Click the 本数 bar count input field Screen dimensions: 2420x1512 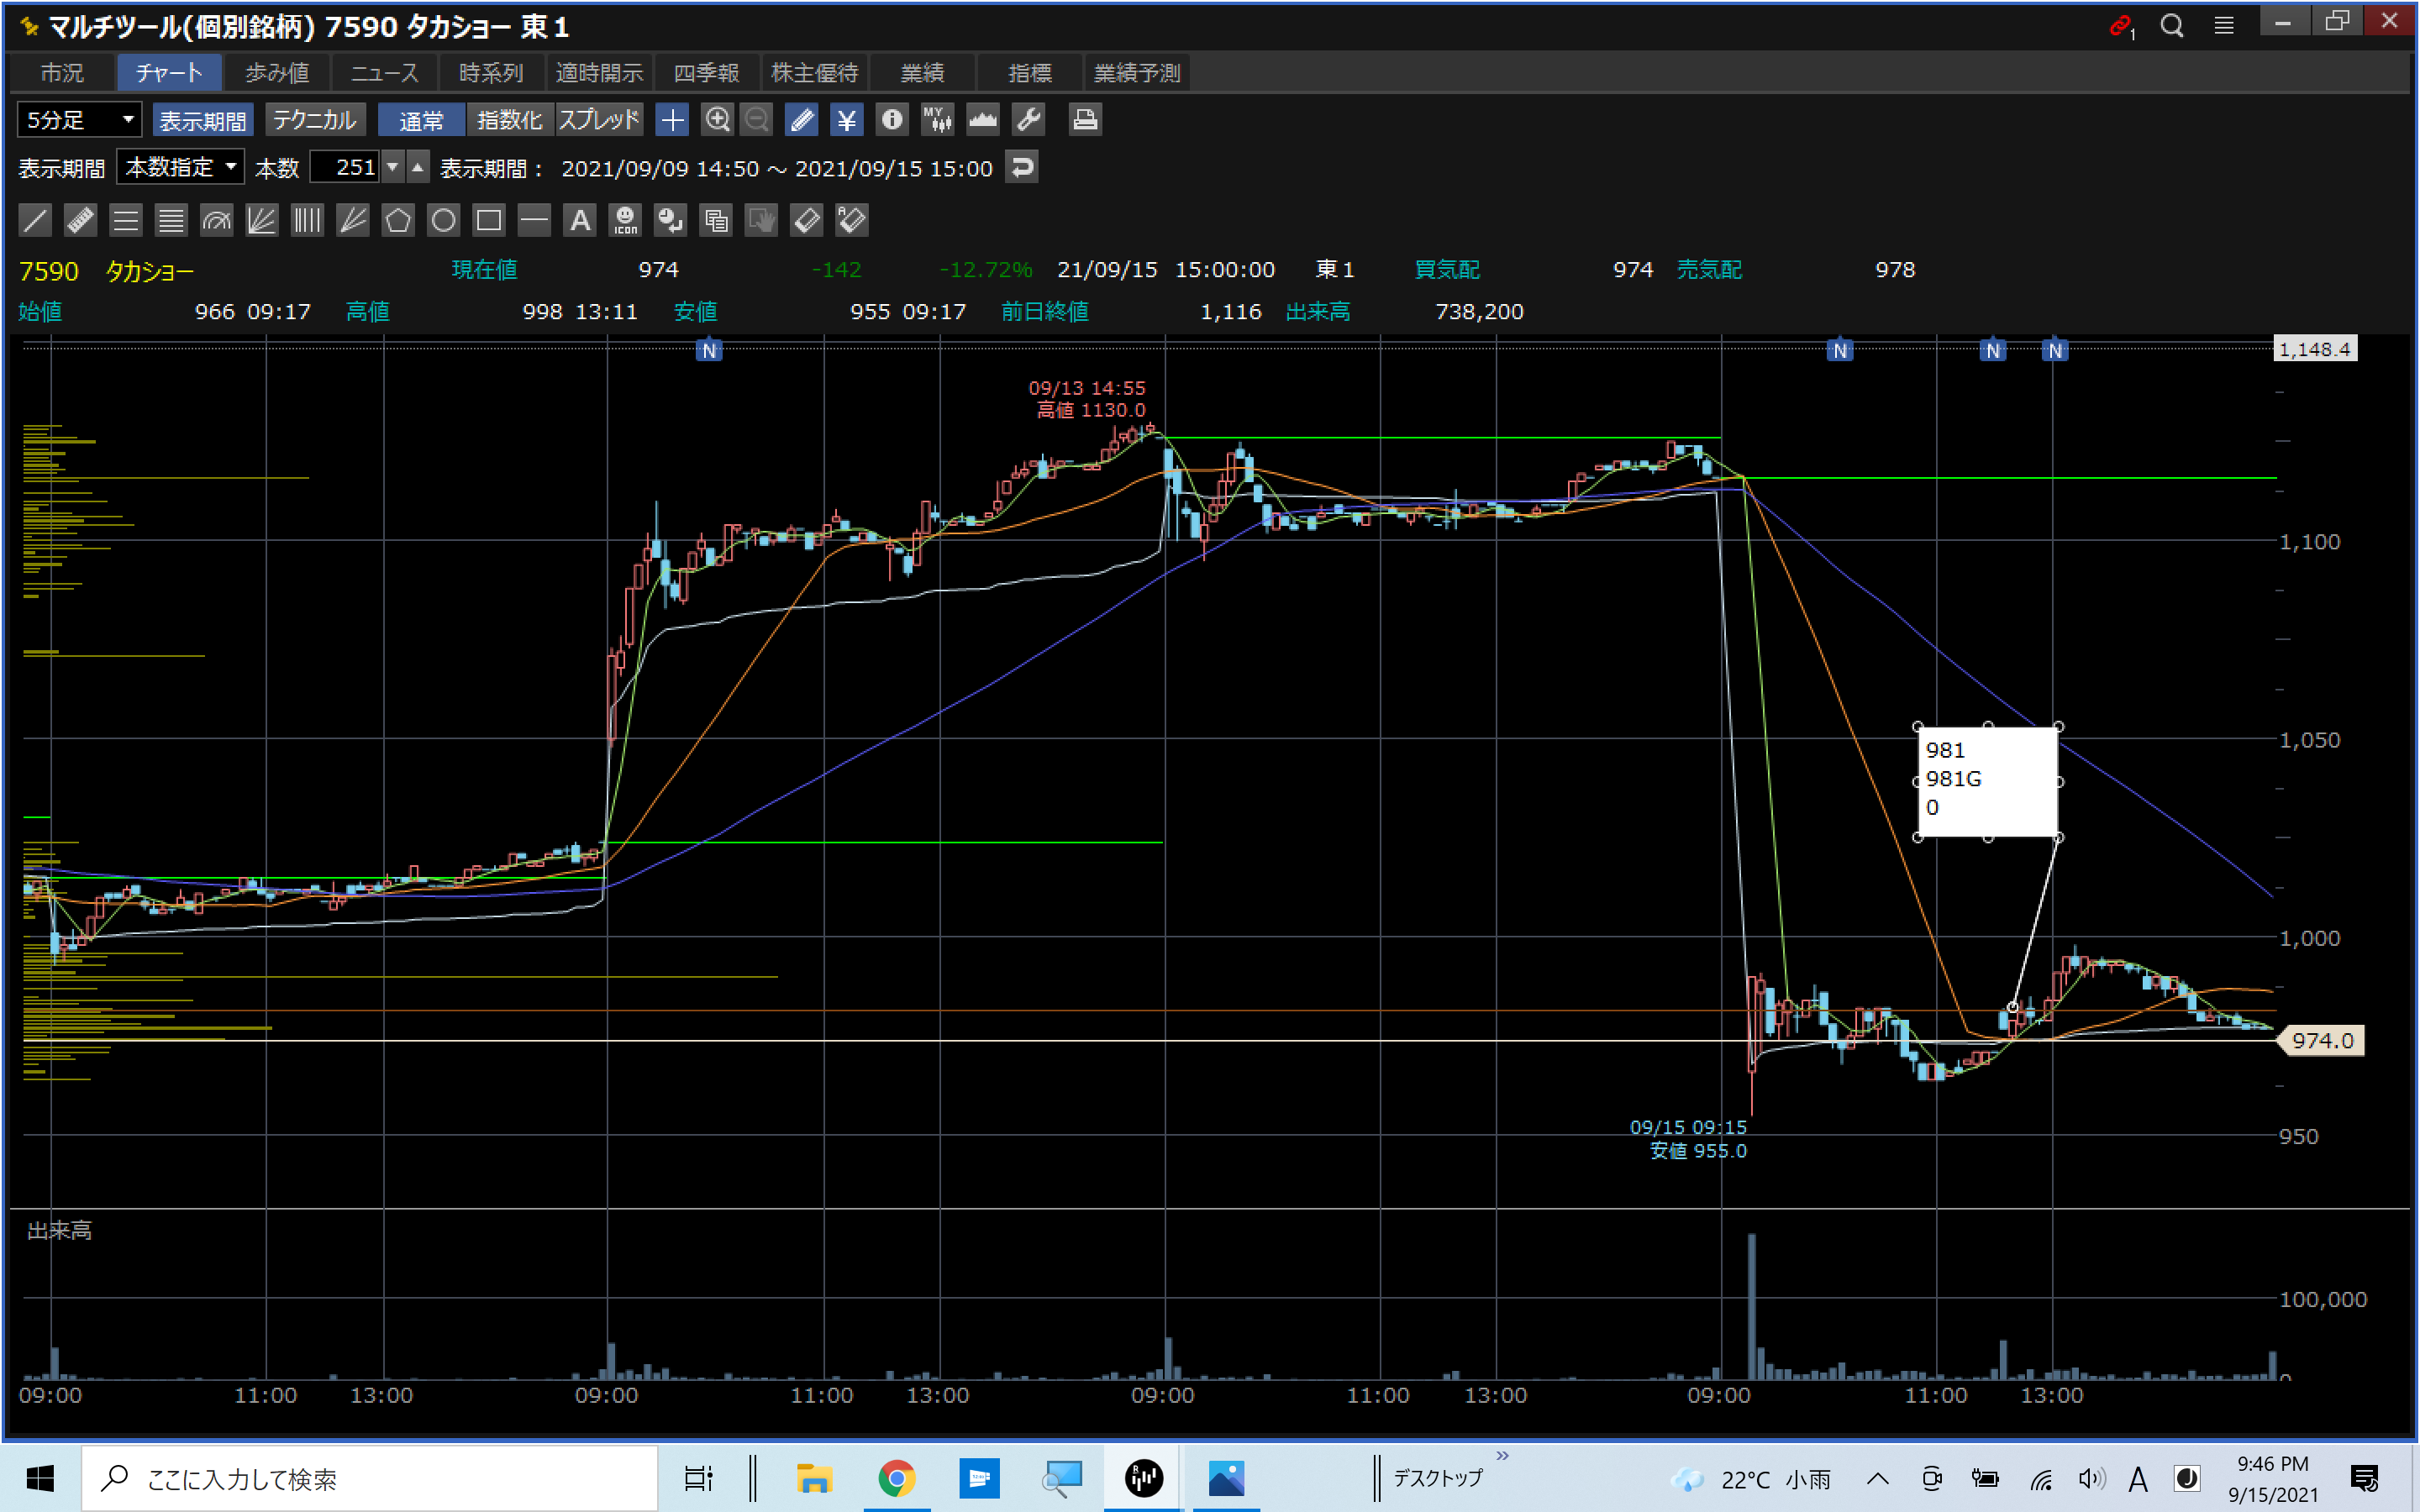[x=345, y=167]
